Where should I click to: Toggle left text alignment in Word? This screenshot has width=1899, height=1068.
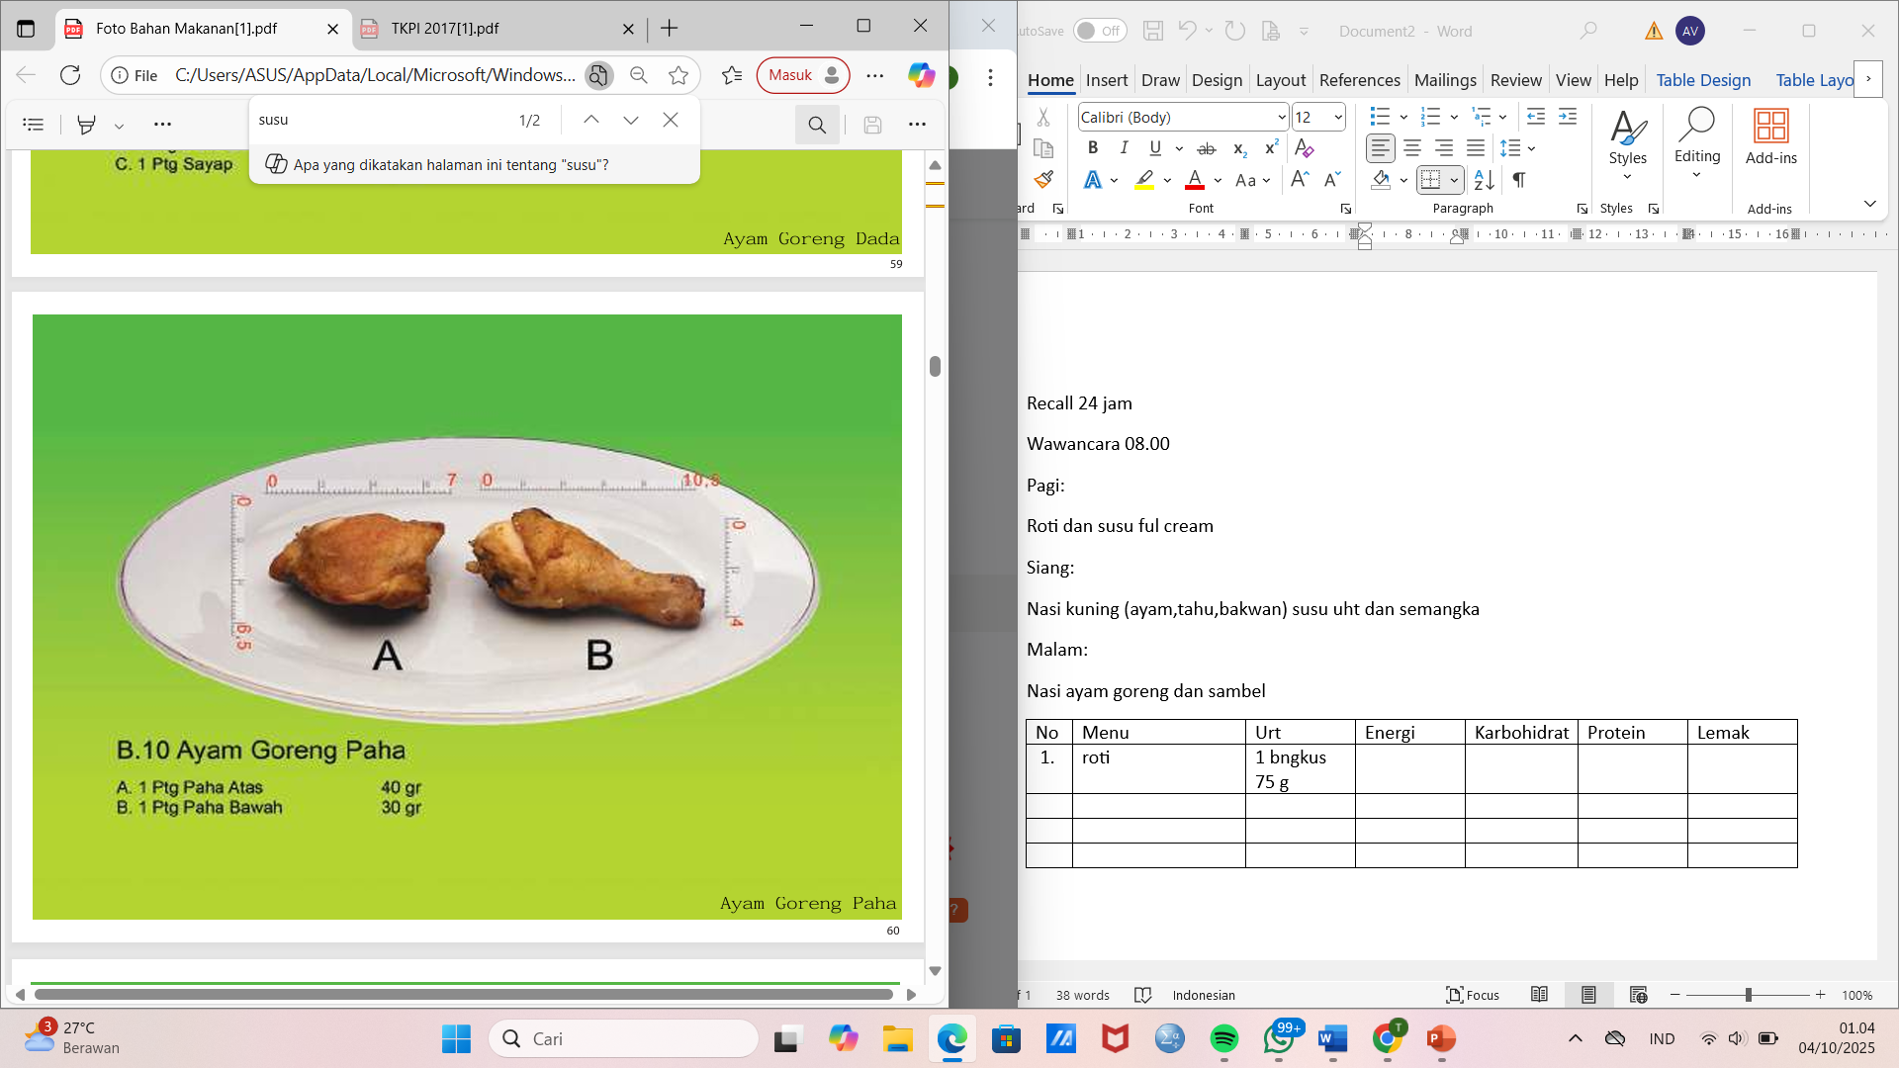1381,148
